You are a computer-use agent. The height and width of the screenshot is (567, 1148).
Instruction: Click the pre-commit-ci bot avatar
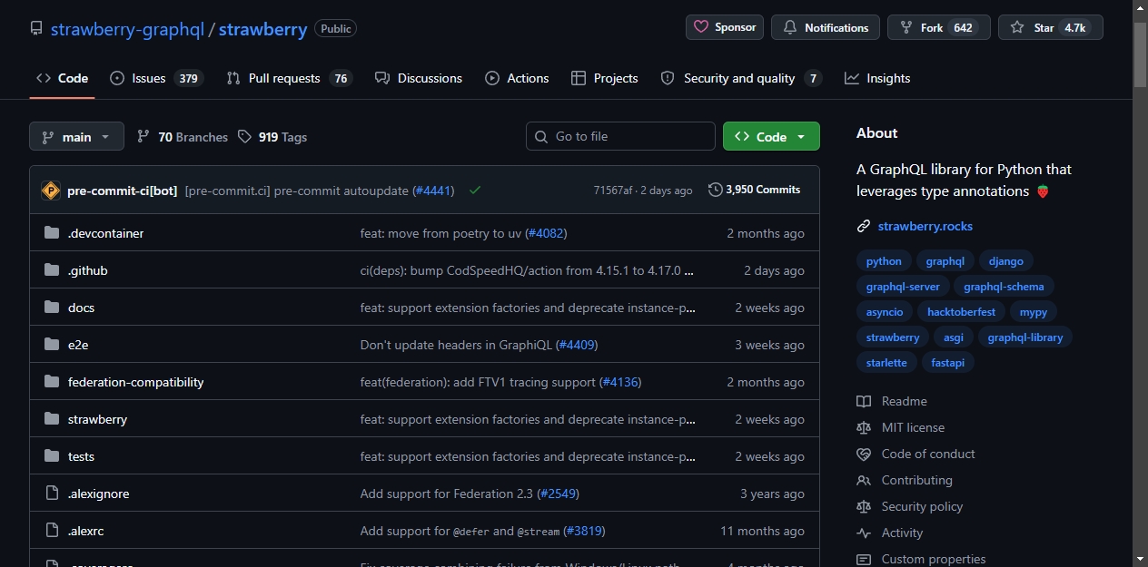tap(51, 191)
